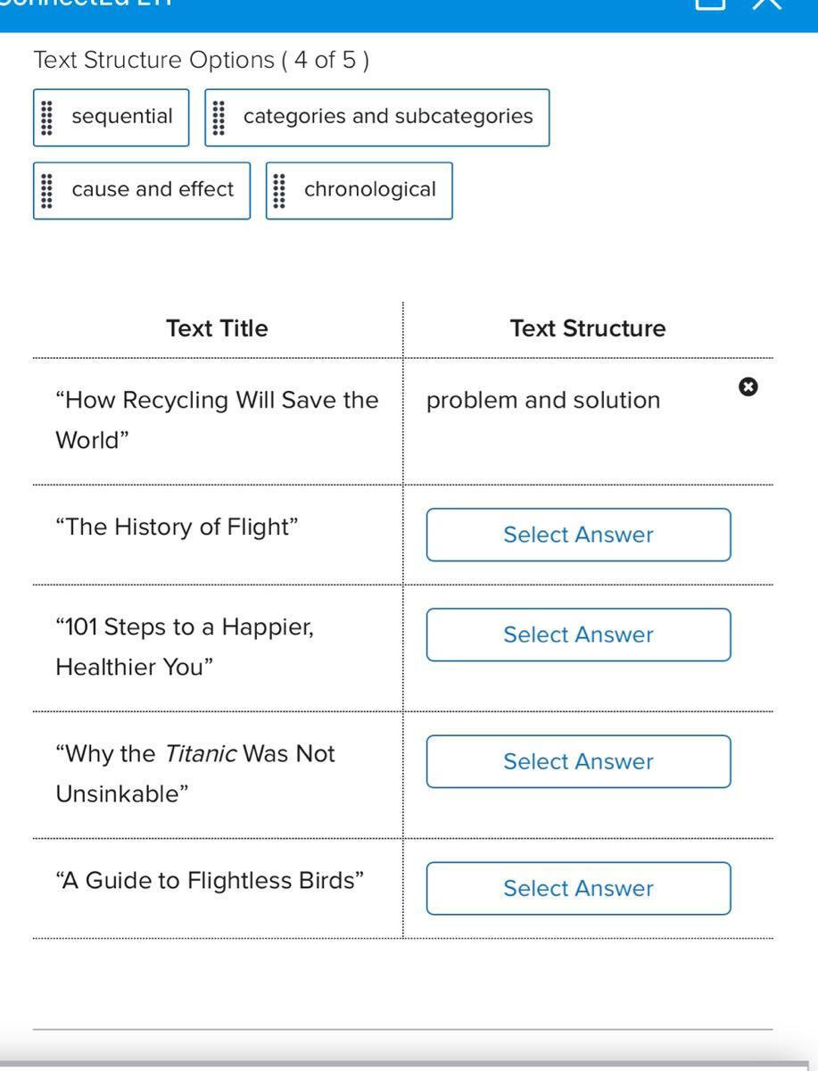
Task: Select the sequential option label
Action: point(122,117)
